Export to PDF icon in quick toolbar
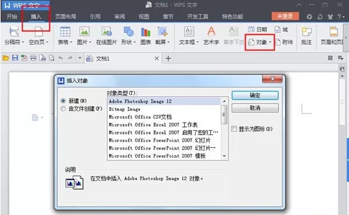The image size is (349, 215). pyautogui.click(x=24, y=58)
